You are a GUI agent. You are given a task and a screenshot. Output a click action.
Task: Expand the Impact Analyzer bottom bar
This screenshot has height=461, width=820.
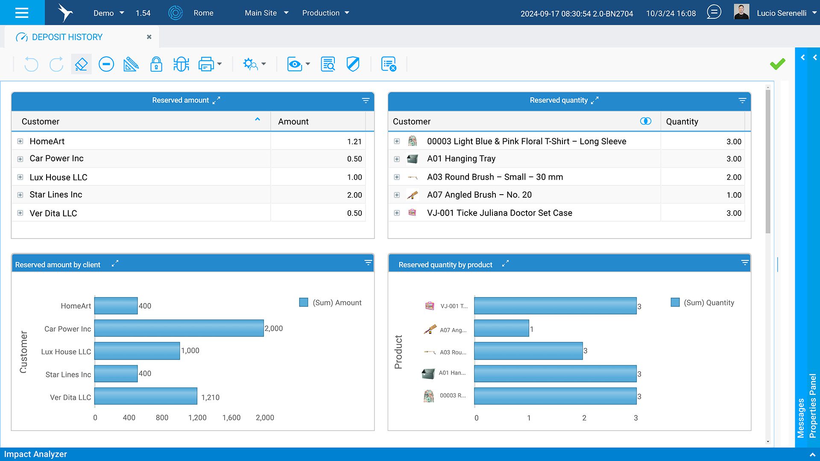pos(812,454)
